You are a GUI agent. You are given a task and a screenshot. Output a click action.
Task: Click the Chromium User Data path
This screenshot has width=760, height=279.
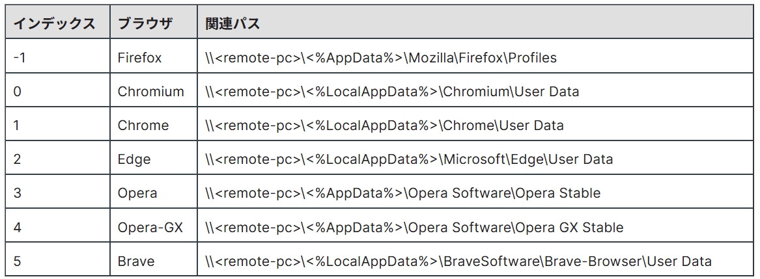coord(392,92)
